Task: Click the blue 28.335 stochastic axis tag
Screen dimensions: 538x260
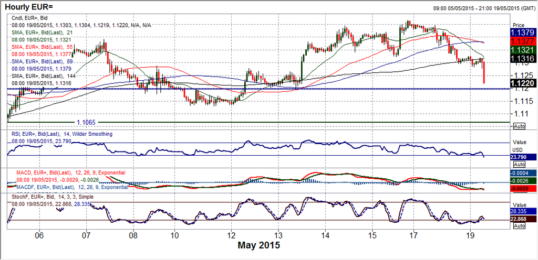Action: click(522, 211)
